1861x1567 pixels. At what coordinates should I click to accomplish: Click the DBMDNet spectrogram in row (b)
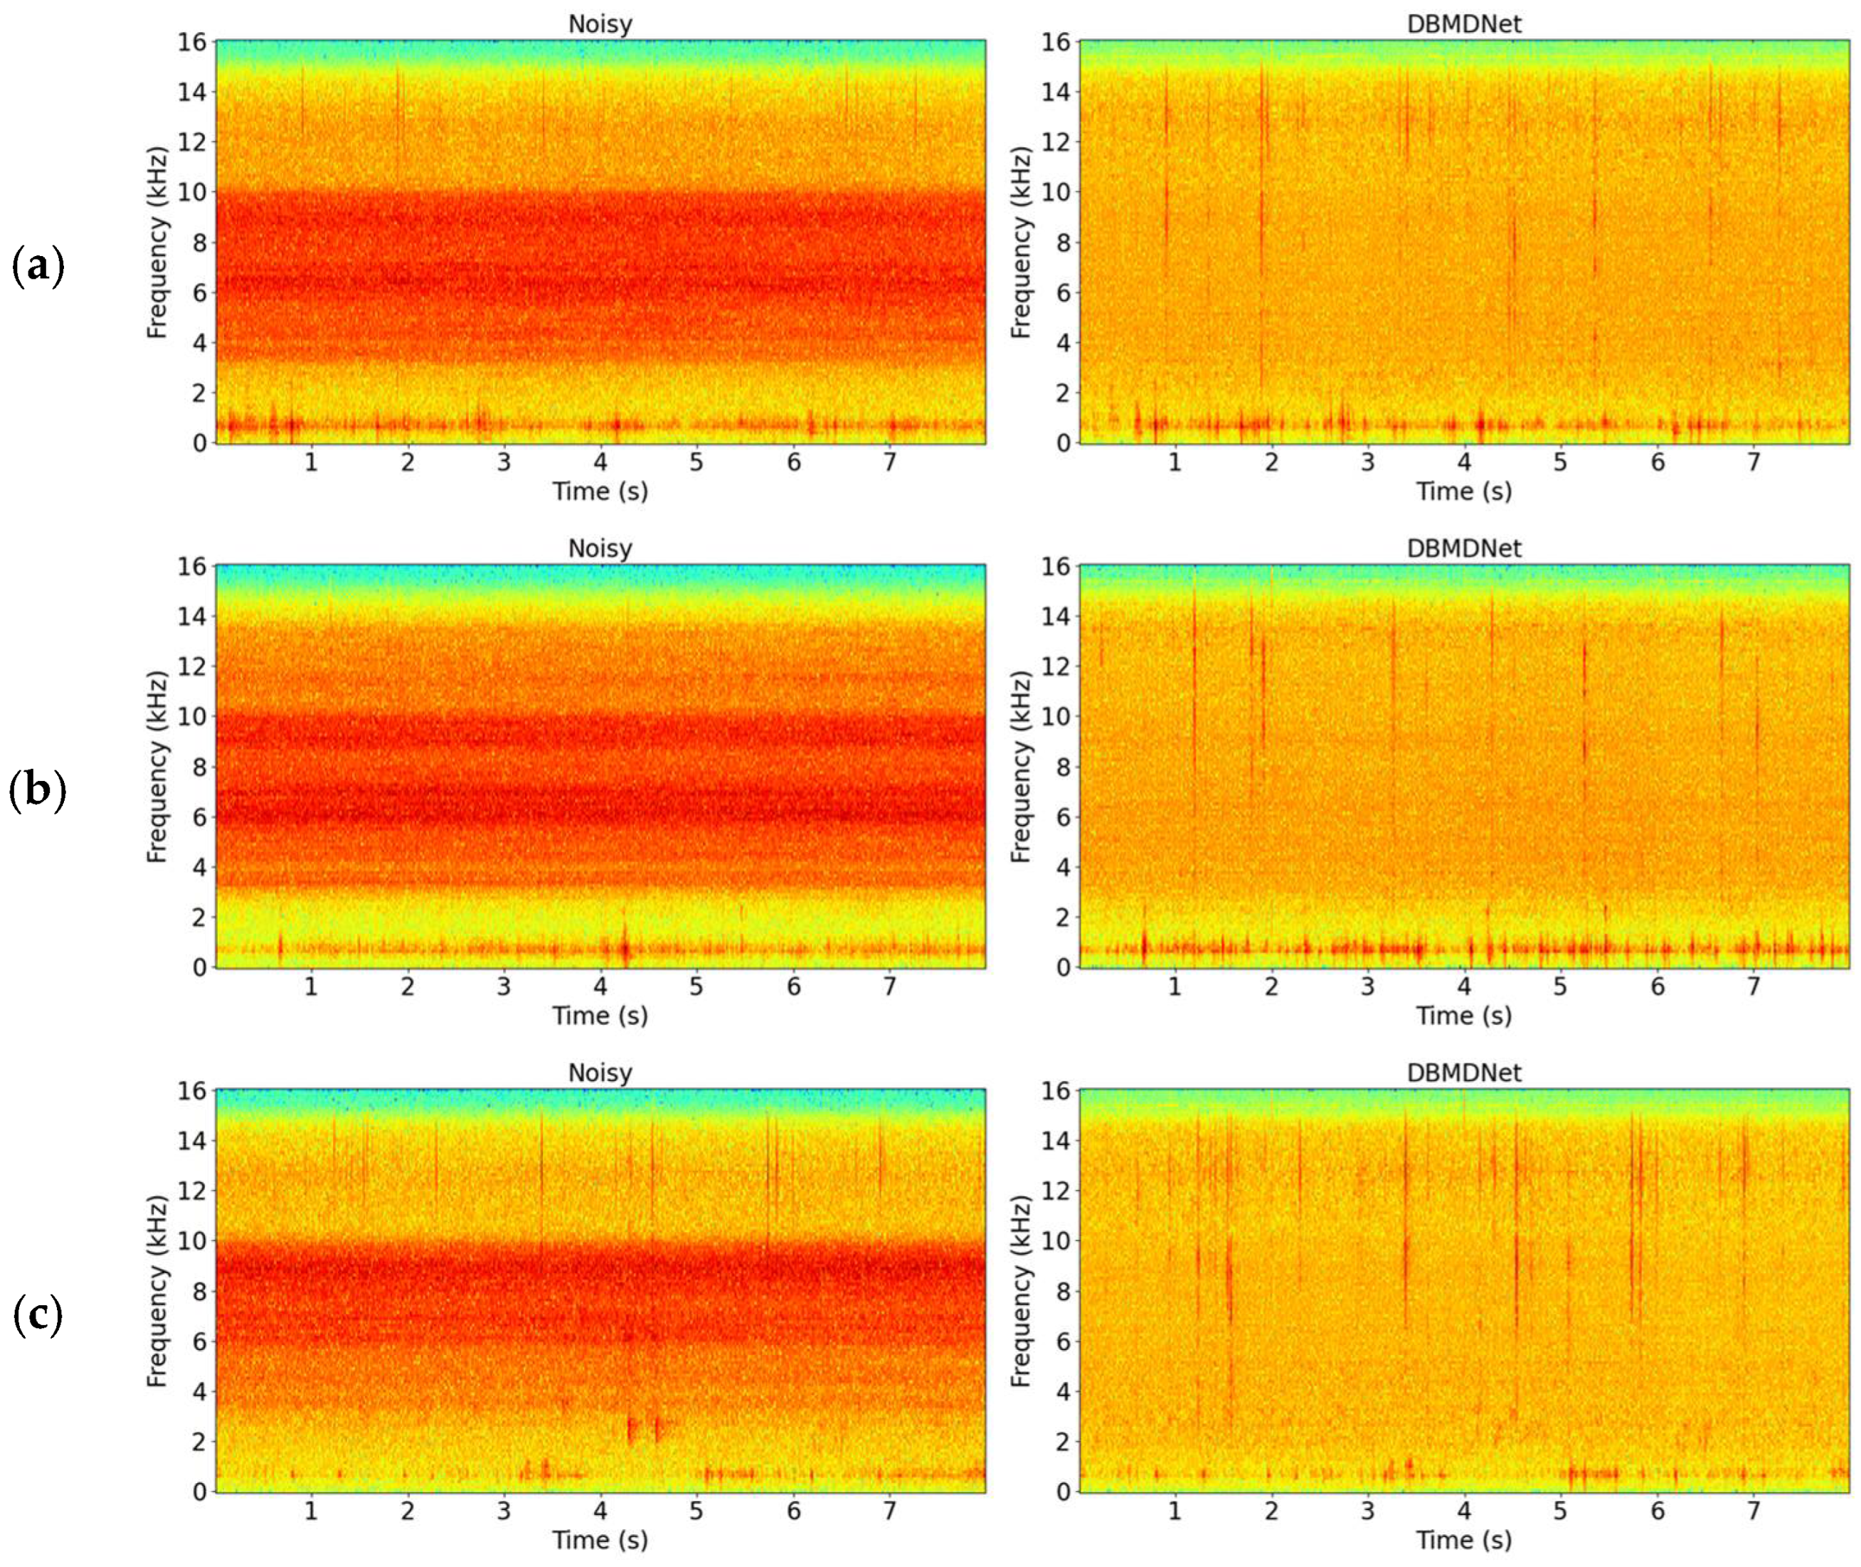pyautogui.click(x=1464, y=766)
